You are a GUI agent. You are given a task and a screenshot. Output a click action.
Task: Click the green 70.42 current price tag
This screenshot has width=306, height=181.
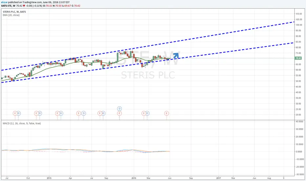[x=298, y=58]
